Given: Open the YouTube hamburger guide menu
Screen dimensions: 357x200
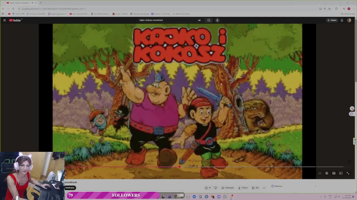Looking at the screenshot, I should 4,20.
